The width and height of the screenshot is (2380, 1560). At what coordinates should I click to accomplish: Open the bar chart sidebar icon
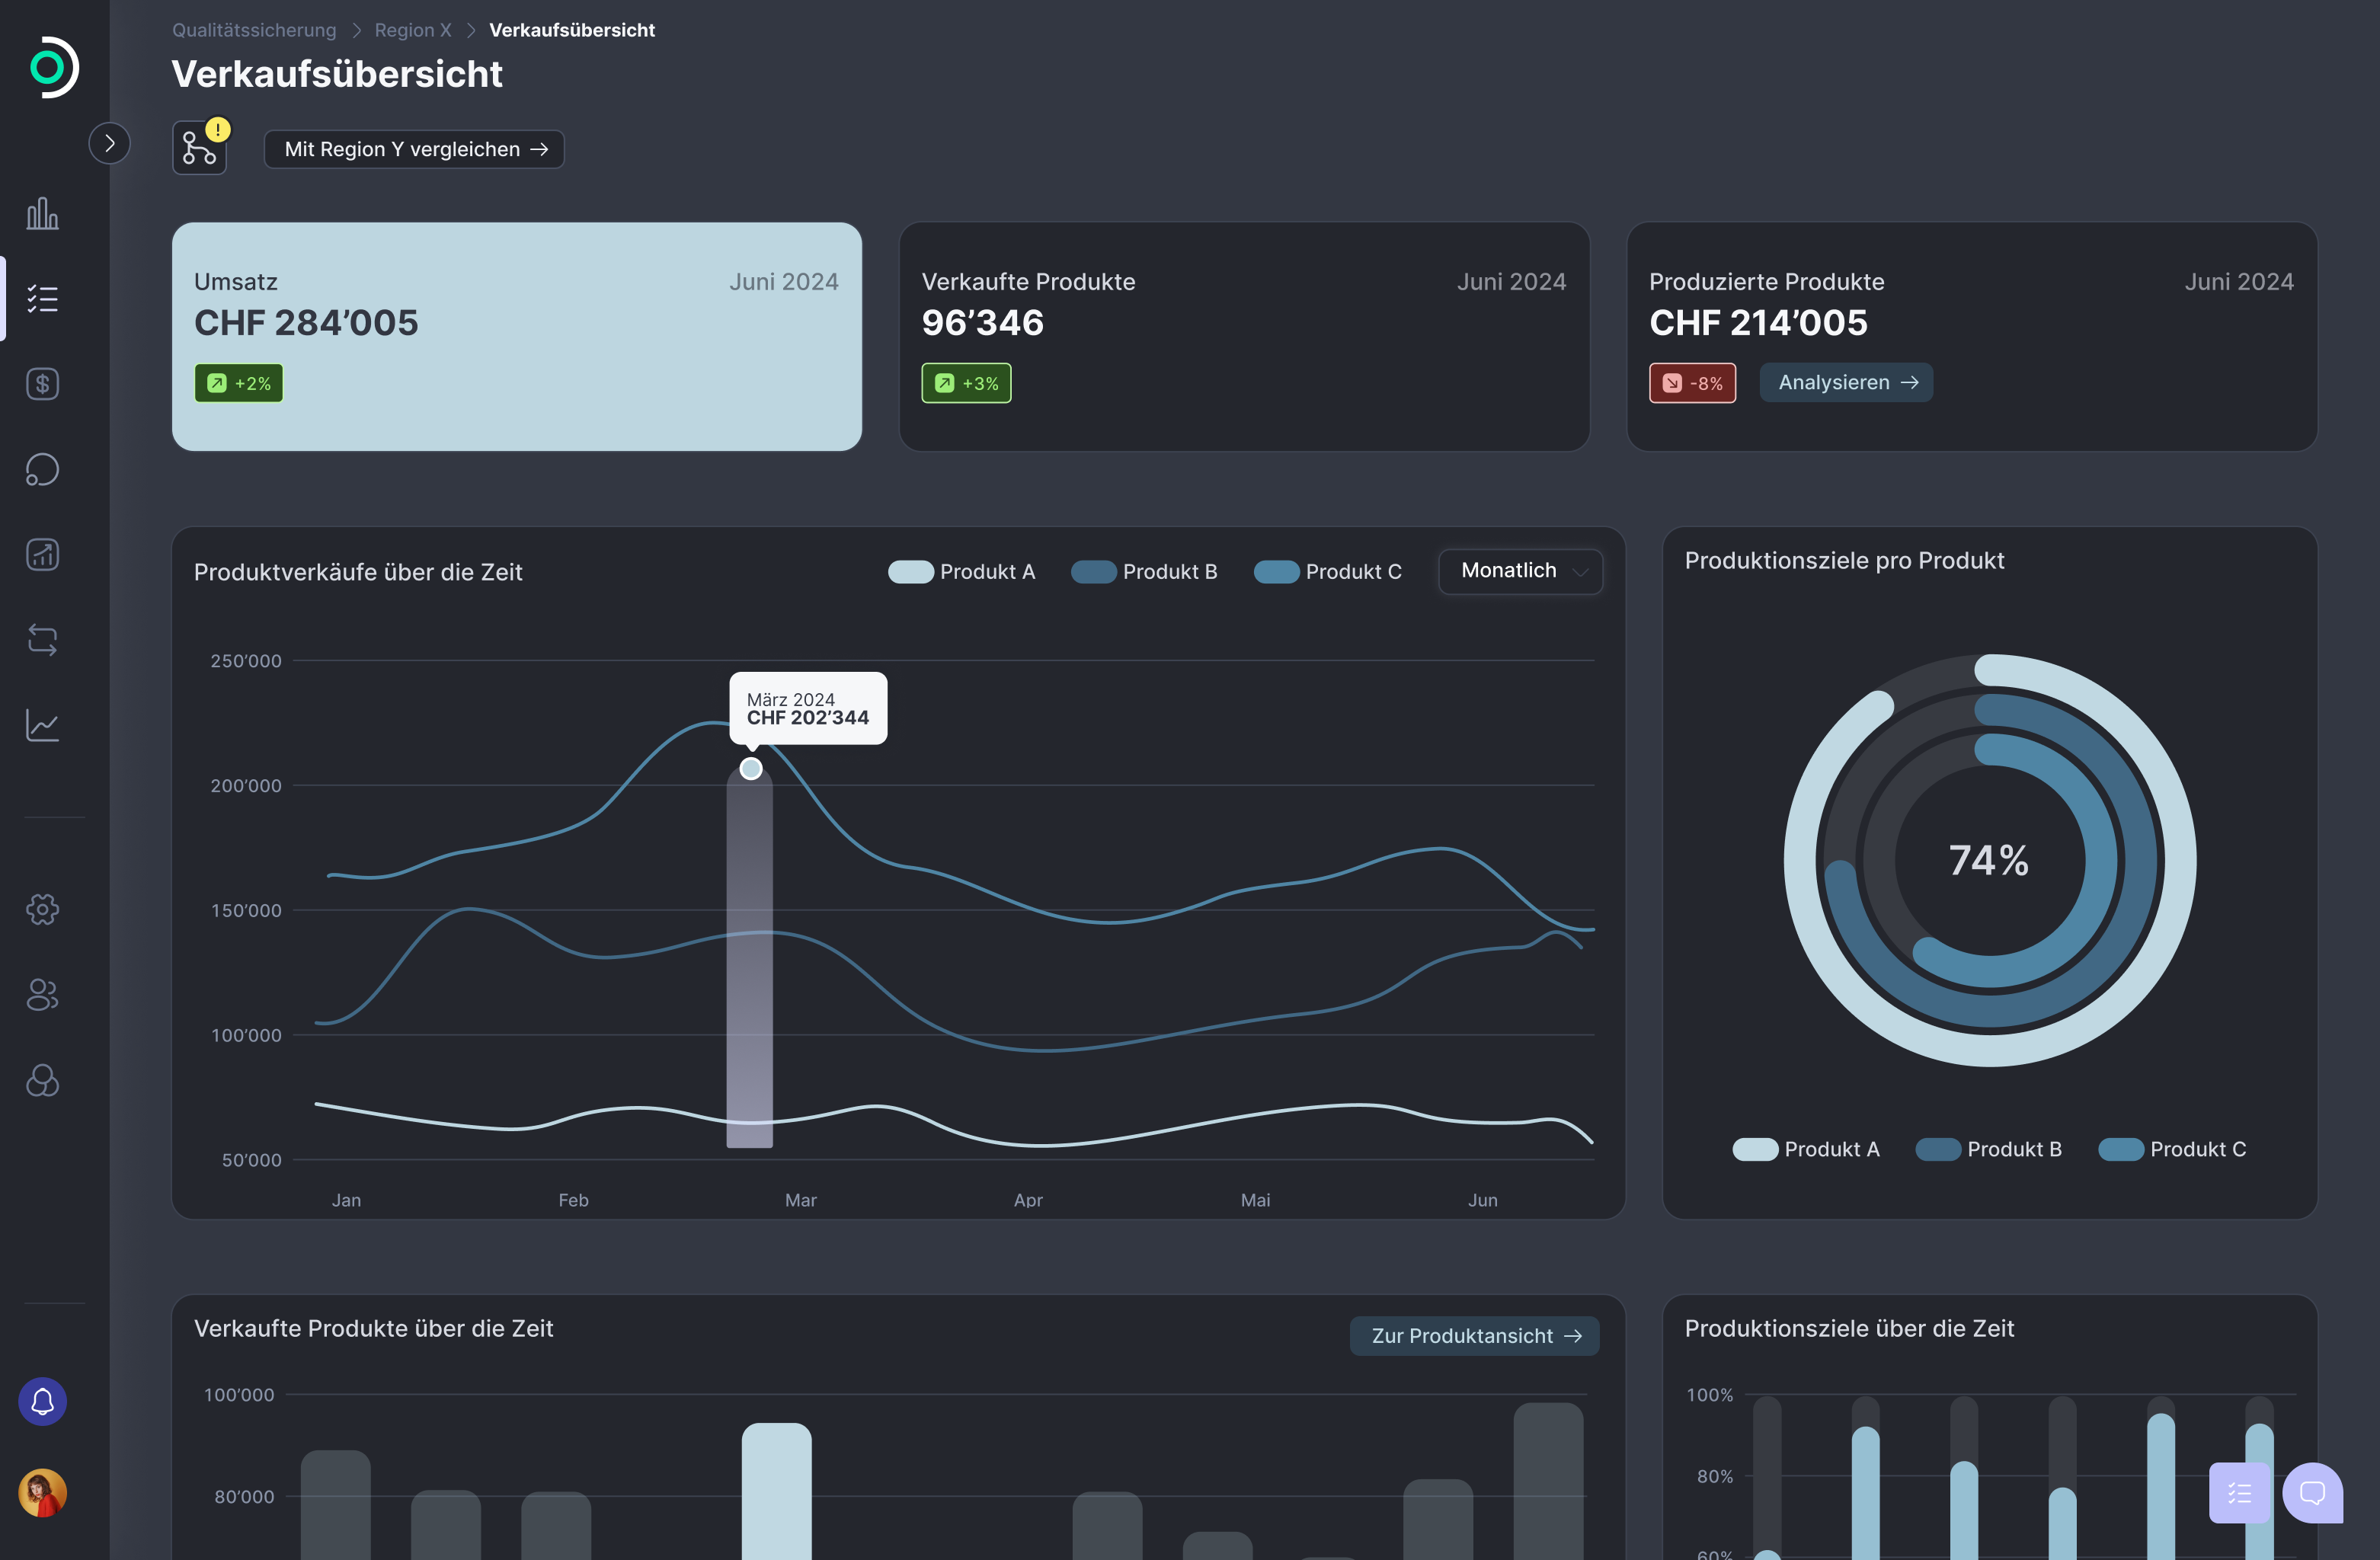click(42, 213)
